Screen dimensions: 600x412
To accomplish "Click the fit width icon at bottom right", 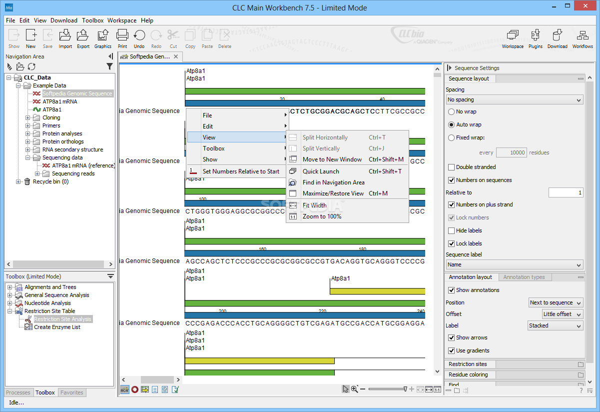I will tap(429, 389).
